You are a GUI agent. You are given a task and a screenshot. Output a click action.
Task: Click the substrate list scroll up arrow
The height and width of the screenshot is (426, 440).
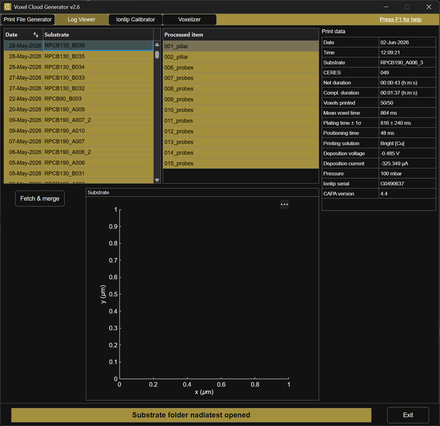click(x=157, y=45)
